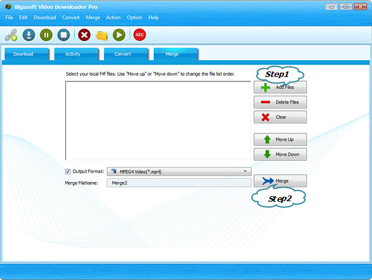Open the Action menu
The image size is (372, 280).
tap(113, 17)
